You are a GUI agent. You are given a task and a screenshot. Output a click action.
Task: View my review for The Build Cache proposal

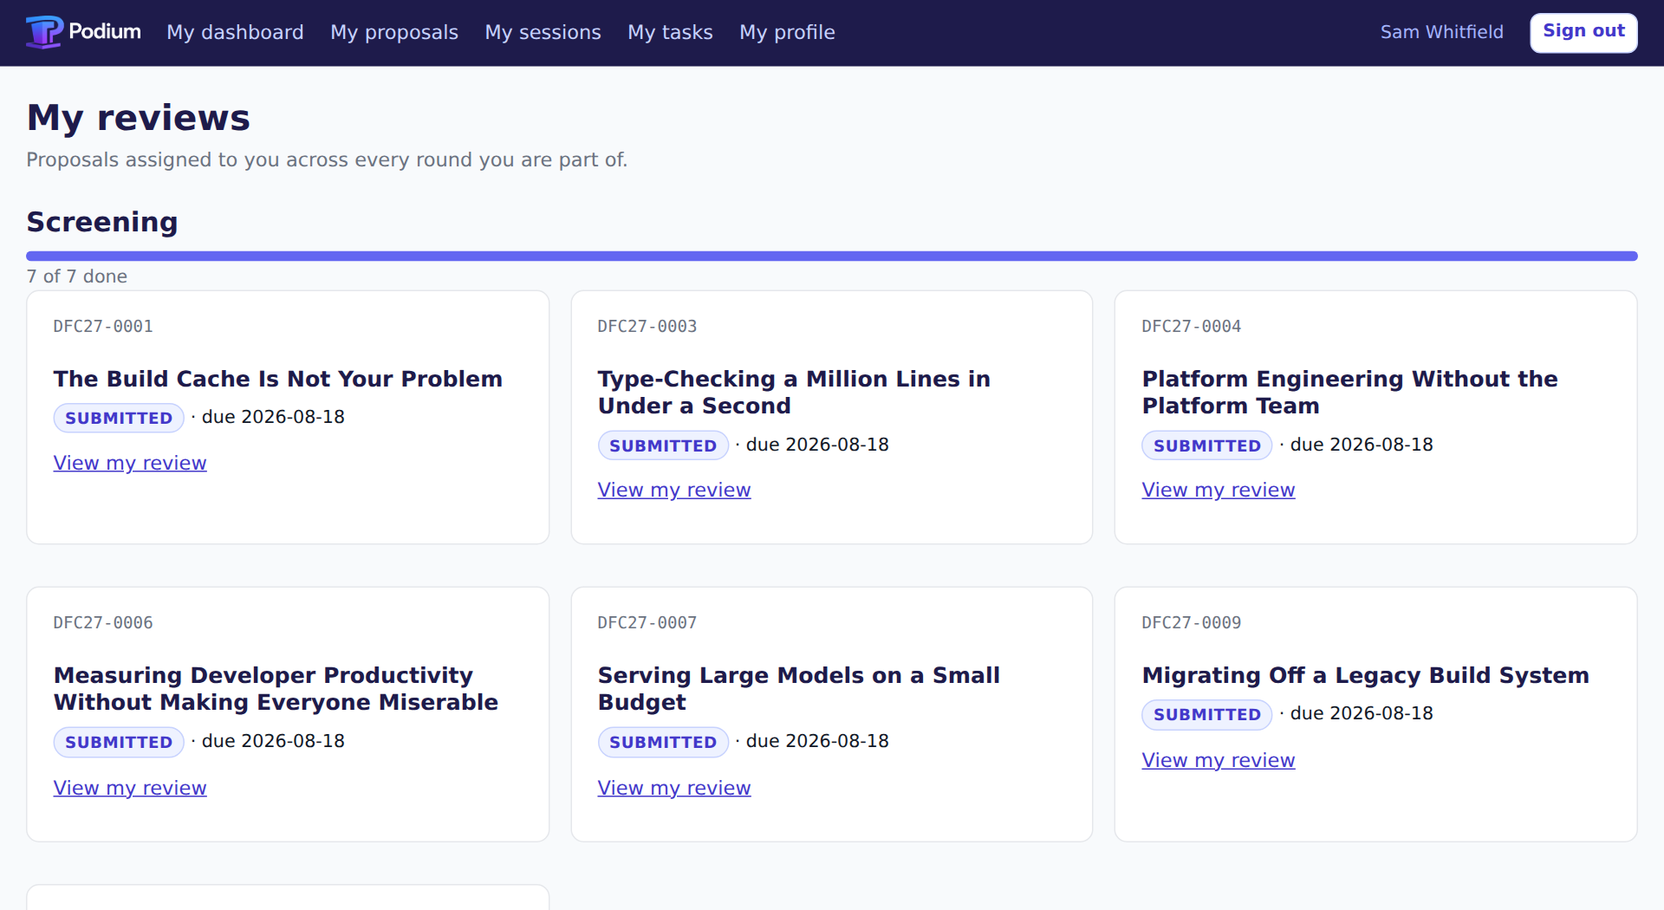pyautogui.click(x=130, y=463)
